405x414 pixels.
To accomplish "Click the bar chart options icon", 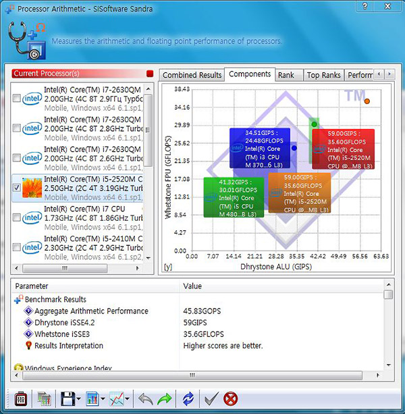I will coord(92,398).
